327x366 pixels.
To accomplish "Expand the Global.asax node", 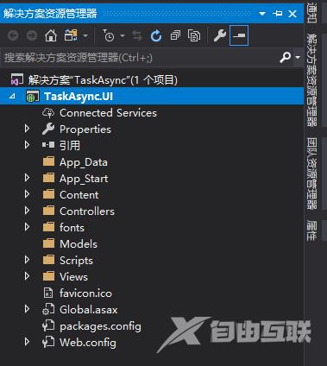I will tap(27, 309).
